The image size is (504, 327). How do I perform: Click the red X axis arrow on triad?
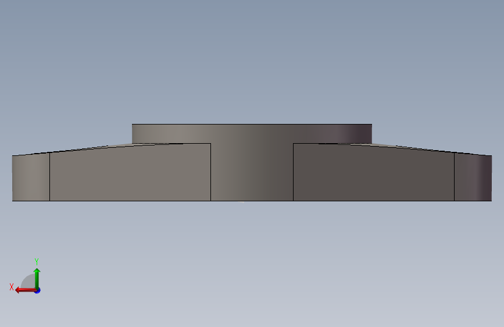click(x=26, y=290)
